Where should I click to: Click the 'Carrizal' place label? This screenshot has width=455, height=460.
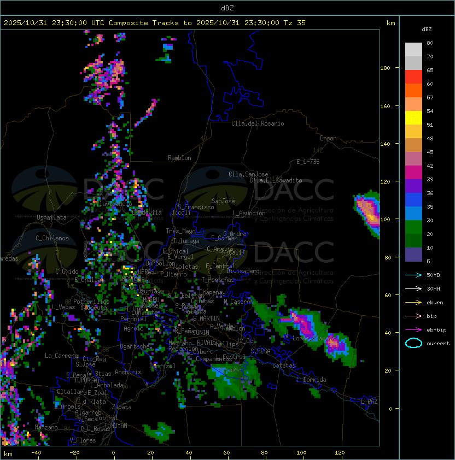pos(162,366)
